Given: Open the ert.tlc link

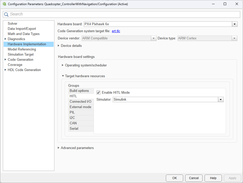Looking at the screenshot, I should tap(116, 31).
